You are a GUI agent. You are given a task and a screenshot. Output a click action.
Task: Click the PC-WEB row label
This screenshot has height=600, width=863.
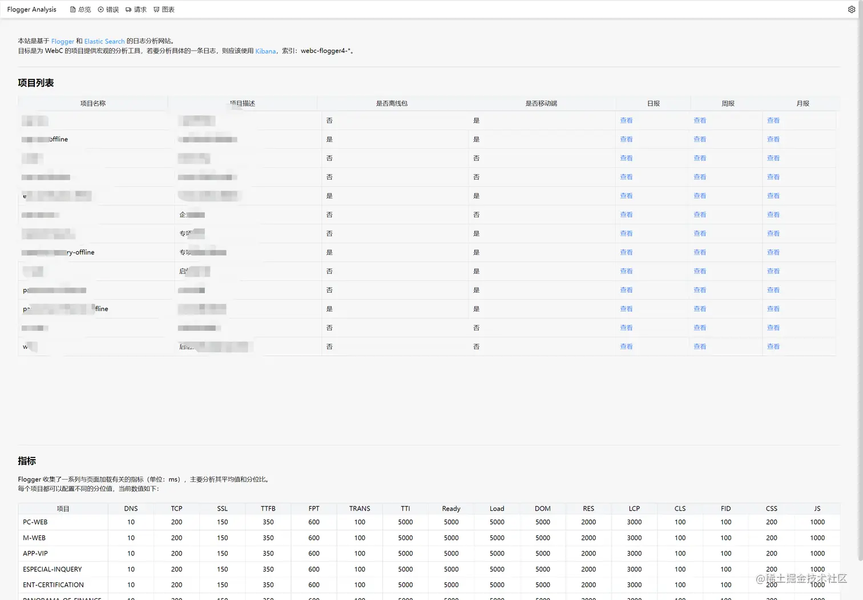(35, 522)
